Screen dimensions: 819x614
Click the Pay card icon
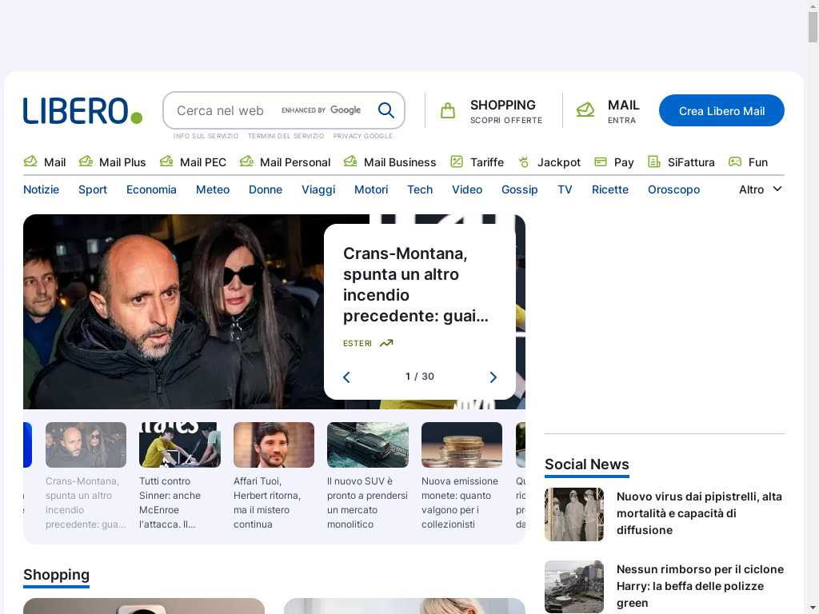click(x=601, y=161)
